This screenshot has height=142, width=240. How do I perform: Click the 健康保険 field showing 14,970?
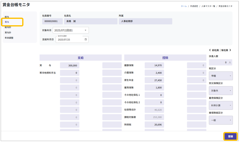154,65
